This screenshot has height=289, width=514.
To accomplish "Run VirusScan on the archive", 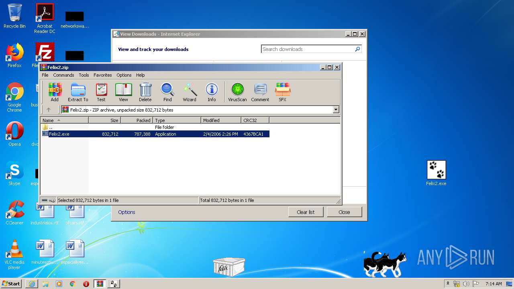I will 237,92.
